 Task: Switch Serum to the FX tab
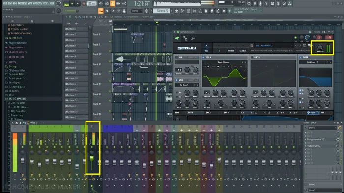point(219,48)
